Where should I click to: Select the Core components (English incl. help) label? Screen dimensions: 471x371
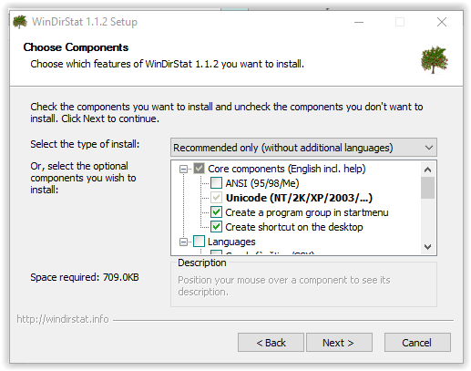(287, 169)
